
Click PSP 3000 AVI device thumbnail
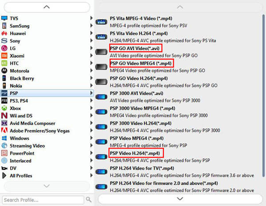click(x=101, y=97)
